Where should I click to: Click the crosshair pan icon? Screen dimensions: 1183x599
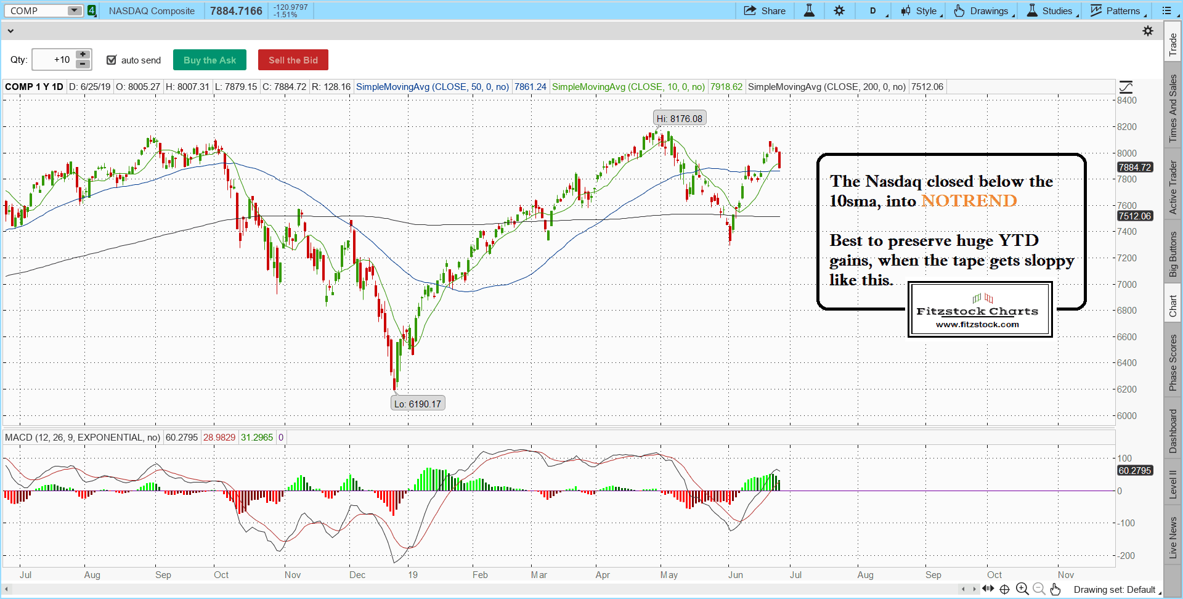click(1005, 589)
